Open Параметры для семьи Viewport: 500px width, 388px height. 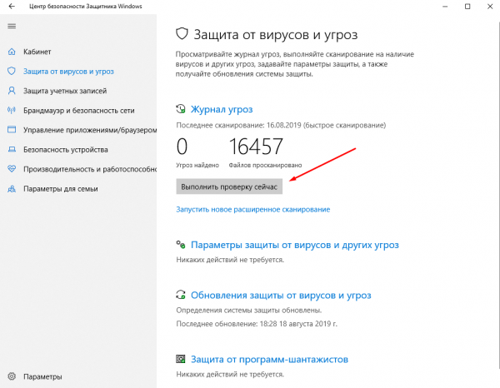pyautogui.click(x=61, y=189)
